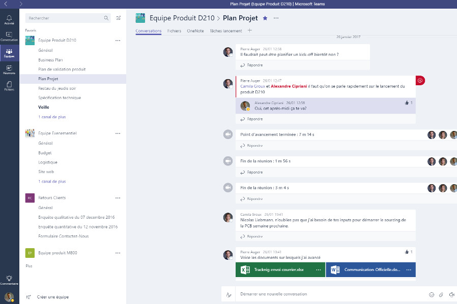Click the like icon on Alexandre Cipriani's reply
The height and width of the screenshot is (304, 457).
point(407,103)
